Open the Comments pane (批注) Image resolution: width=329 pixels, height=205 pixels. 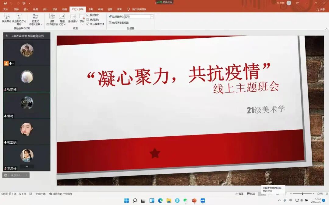[250, 194]
